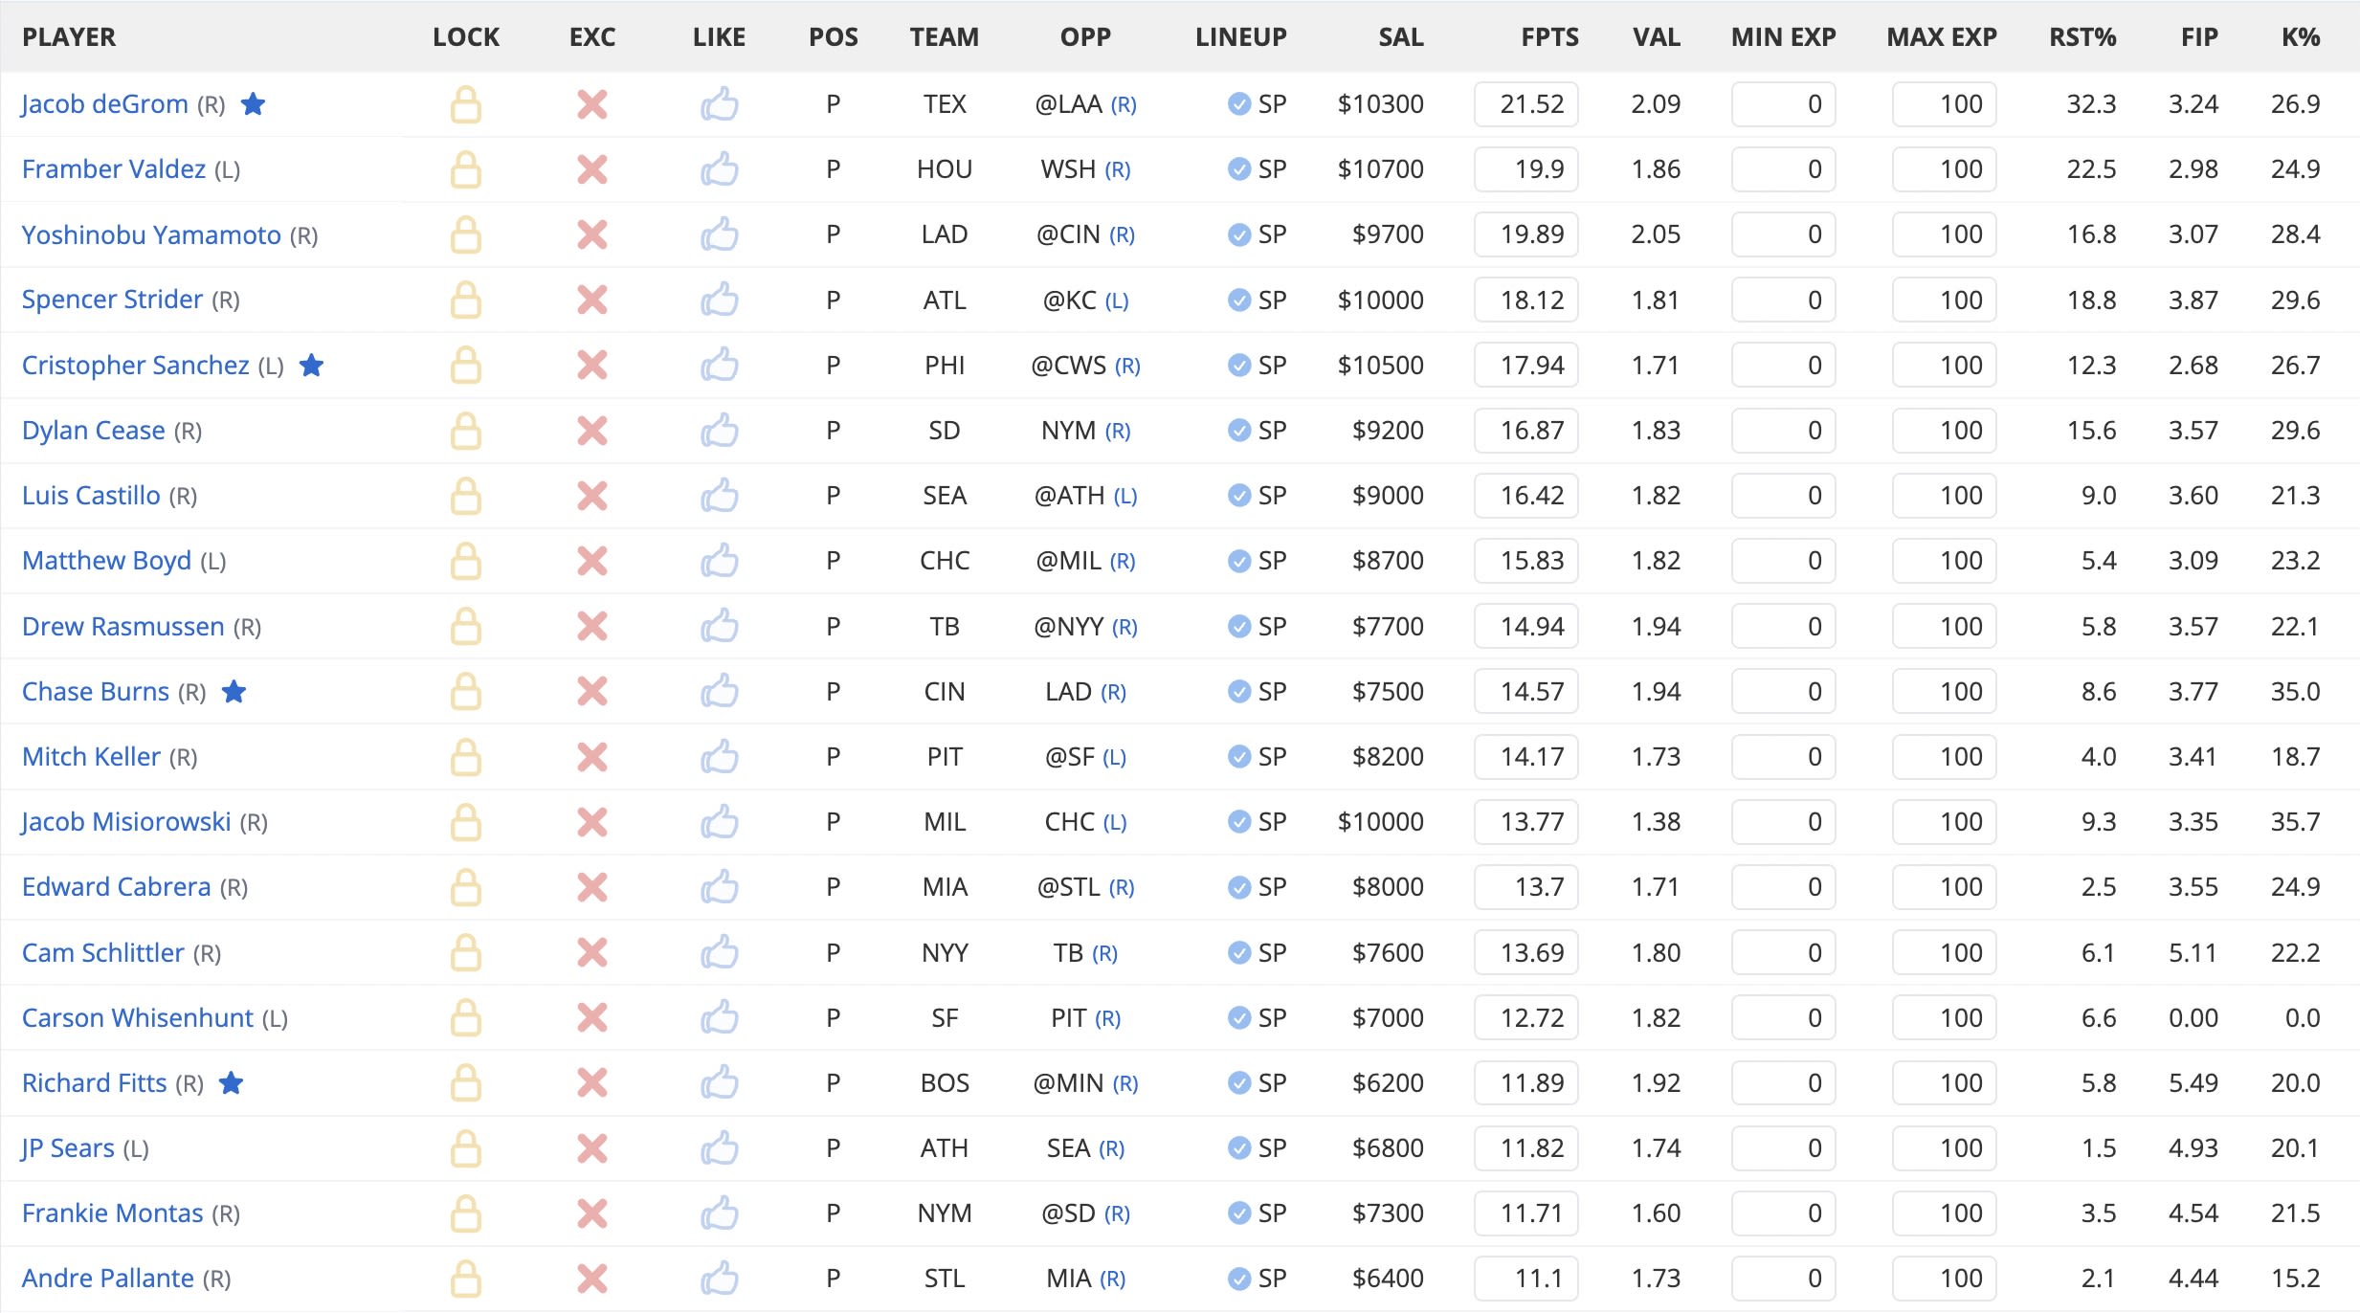Click the confirmed lineup check for Jacob deGrom

point(1238,104)
